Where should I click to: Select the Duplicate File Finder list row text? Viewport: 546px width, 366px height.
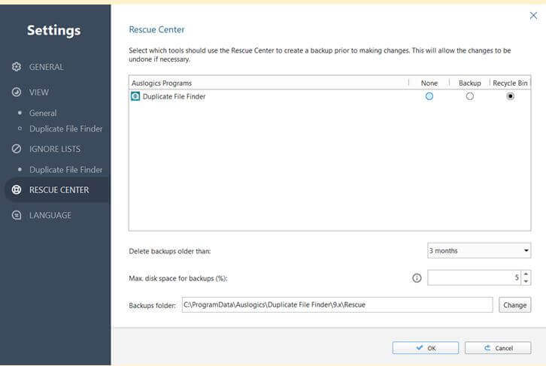pos(174,96)
